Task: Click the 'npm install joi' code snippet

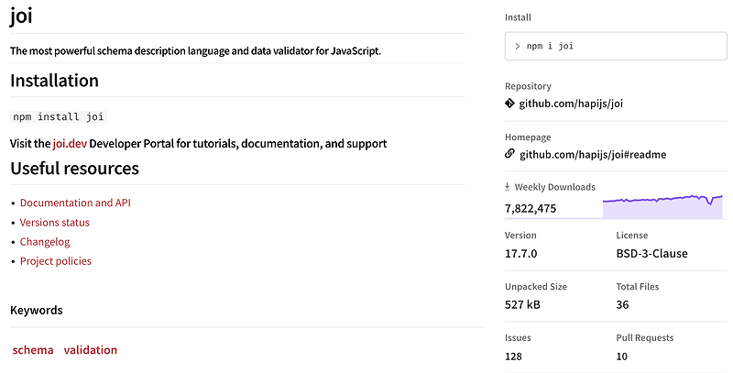Action: [x=60, y=116]
